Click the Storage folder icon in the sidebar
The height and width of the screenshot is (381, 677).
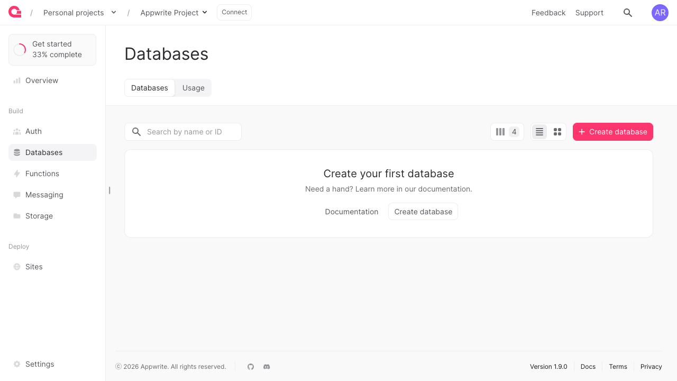17,216
